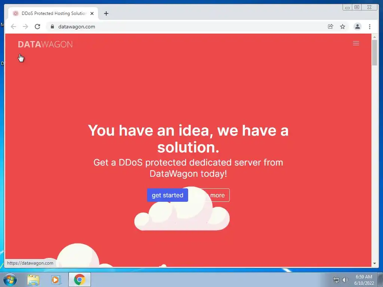Select the DDoS Protected Hosting tab
Viewport: 383px width, 287px height.
point(54,13)
